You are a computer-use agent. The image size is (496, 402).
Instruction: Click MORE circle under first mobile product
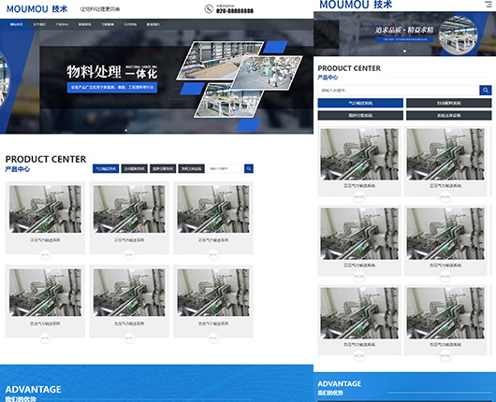click(x=359, y=197)
